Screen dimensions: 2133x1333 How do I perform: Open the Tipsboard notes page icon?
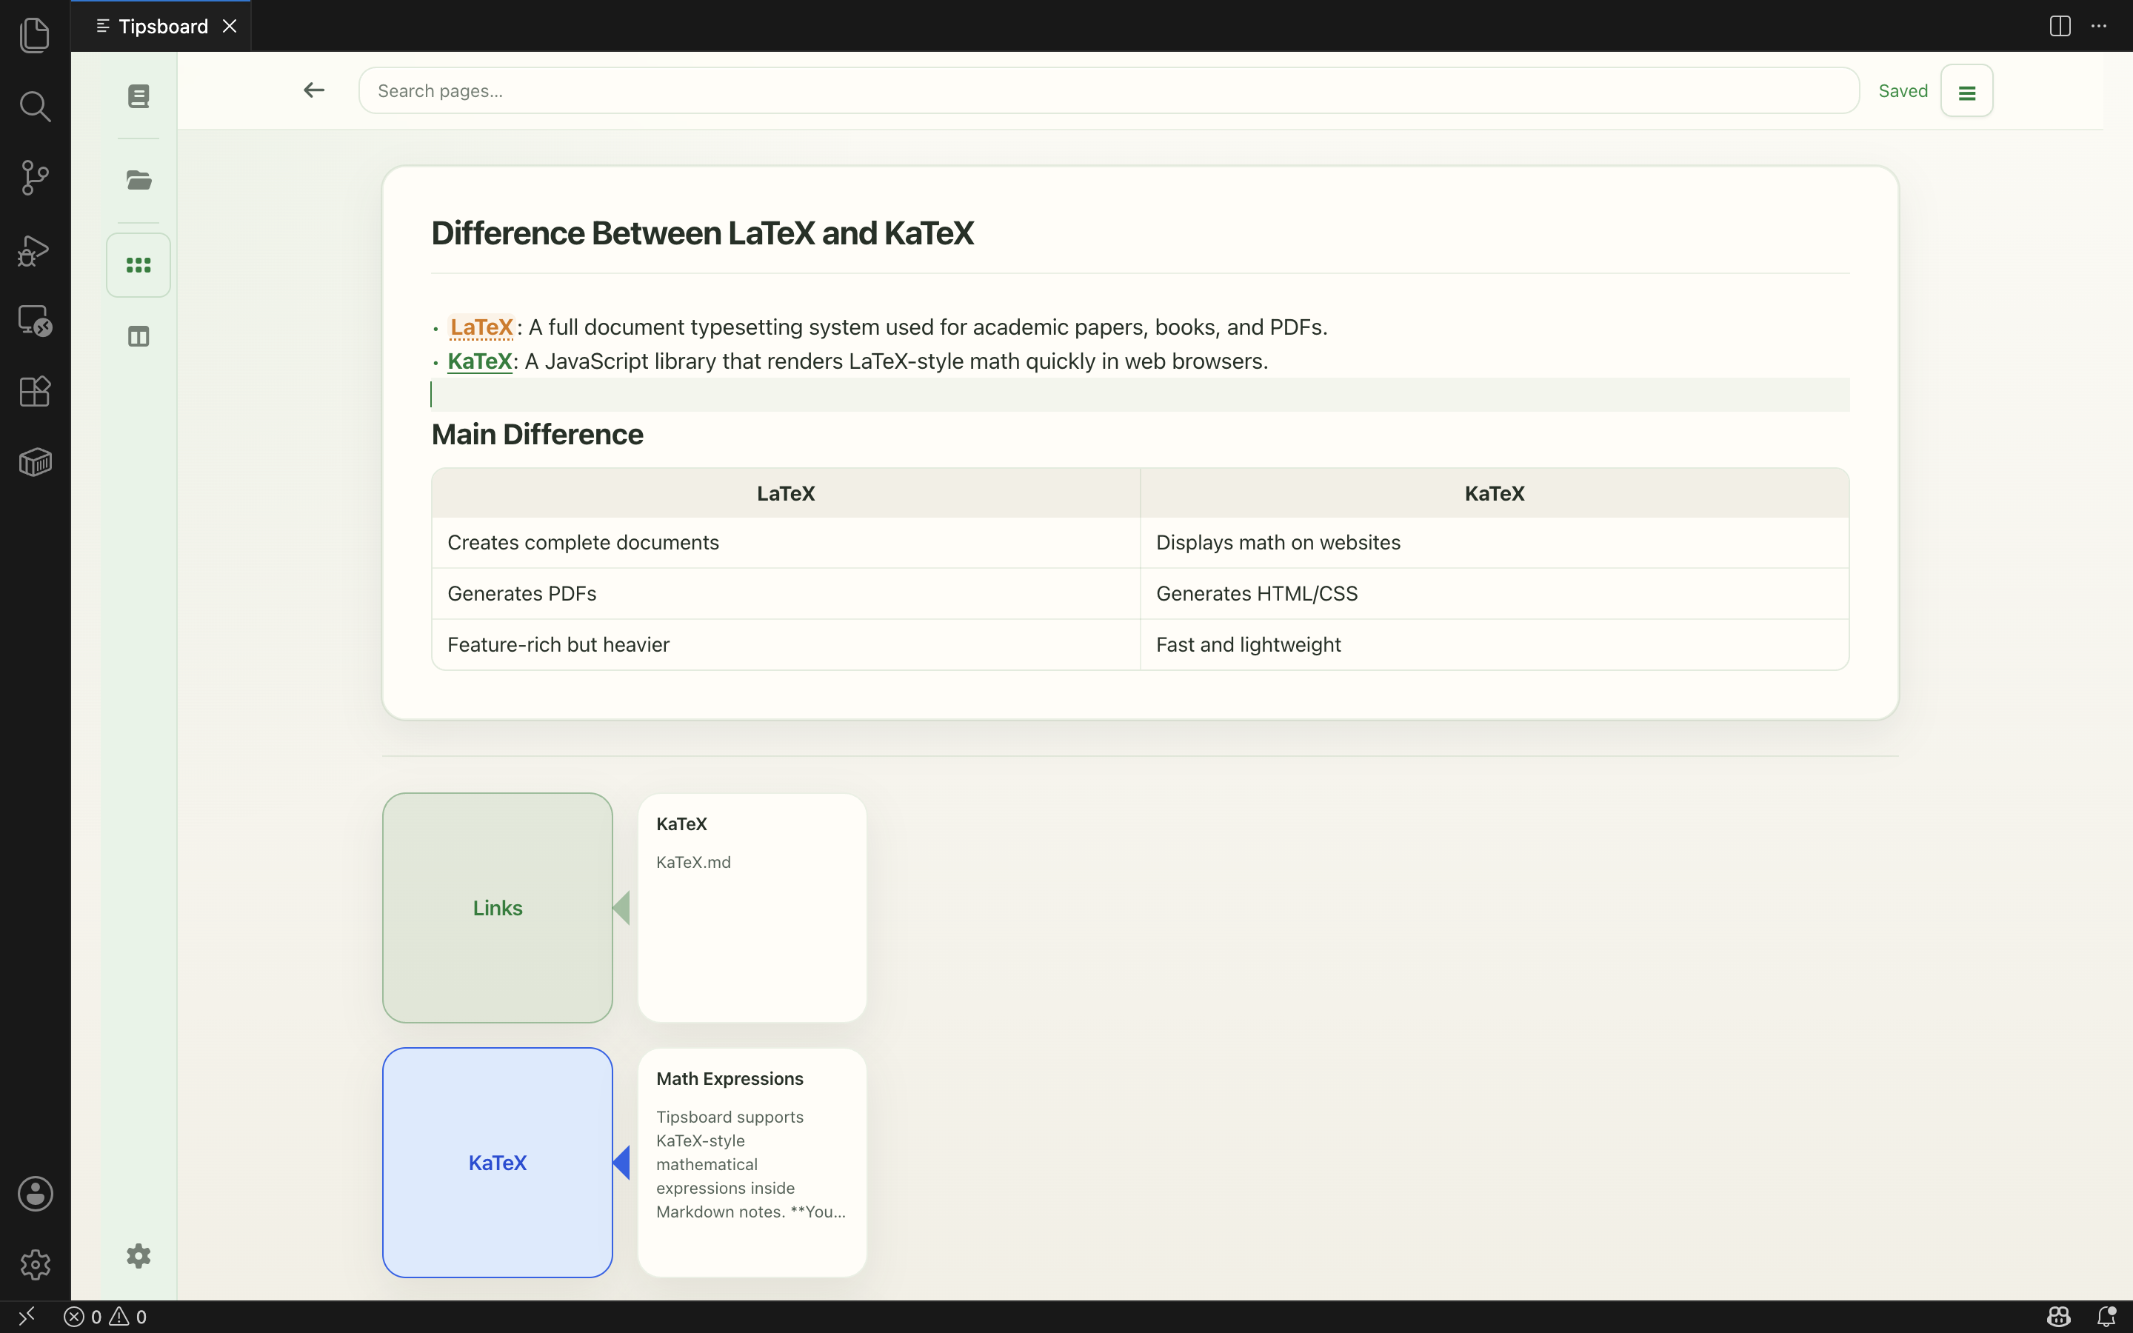[138, 96]
